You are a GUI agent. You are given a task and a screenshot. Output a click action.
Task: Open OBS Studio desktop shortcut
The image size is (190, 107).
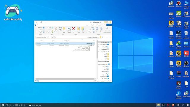pos(186,64)
